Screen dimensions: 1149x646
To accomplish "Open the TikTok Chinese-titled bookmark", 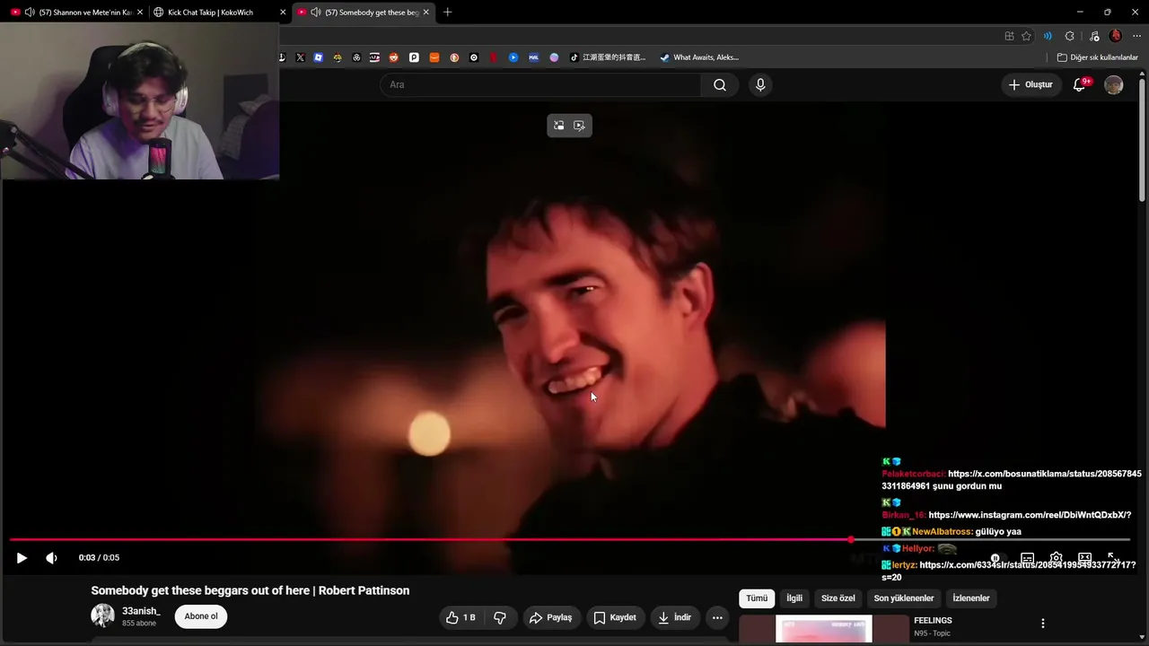I will 609,57.
